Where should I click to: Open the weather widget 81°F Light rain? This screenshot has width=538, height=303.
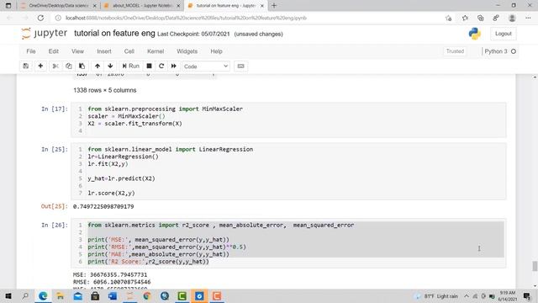tap(436, 296)
